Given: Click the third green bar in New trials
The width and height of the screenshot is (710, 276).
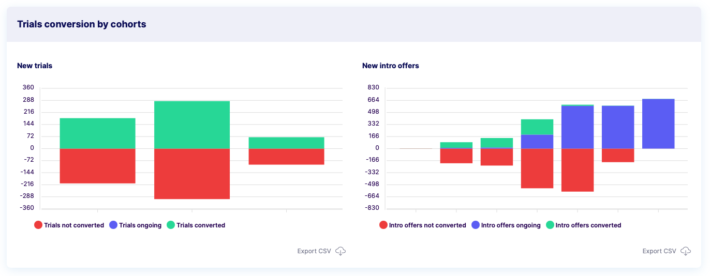Looking at the screenshot, I should pyautogui.click(x=286, y=143).
